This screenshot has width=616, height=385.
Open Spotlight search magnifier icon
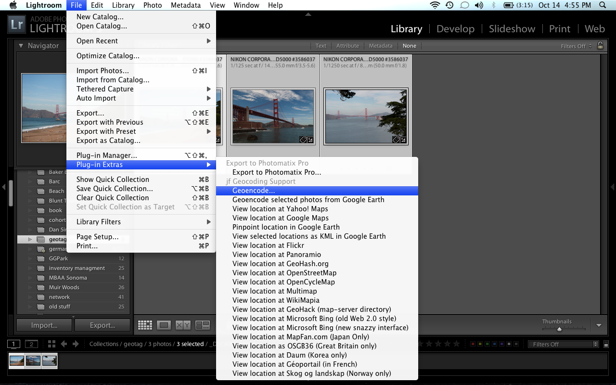[603, 5]
